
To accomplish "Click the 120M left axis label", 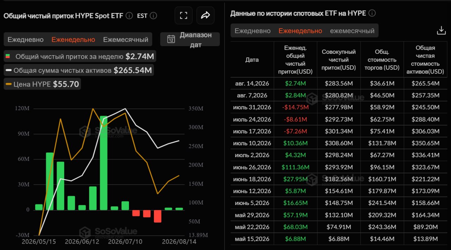I will click(22, 109).
